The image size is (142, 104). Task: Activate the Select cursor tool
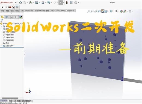coord(61,3)
